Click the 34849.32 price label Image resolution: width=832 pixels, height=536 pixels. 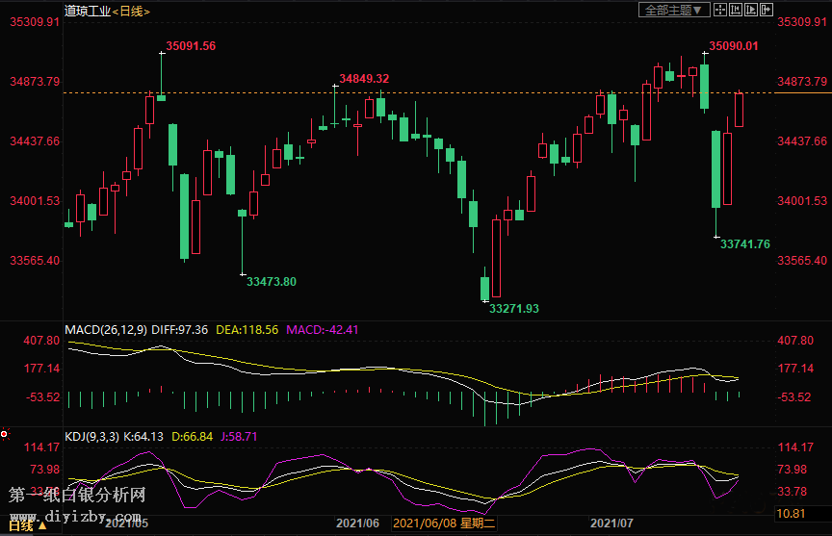[x=364, y=79]
